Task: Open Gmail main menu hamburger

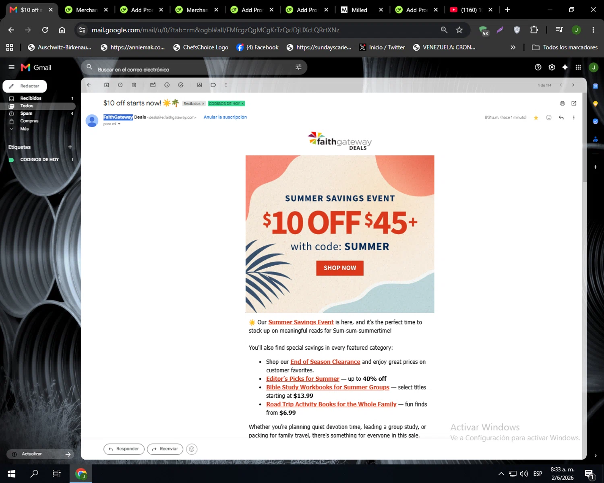Action: tap(11, 67)
